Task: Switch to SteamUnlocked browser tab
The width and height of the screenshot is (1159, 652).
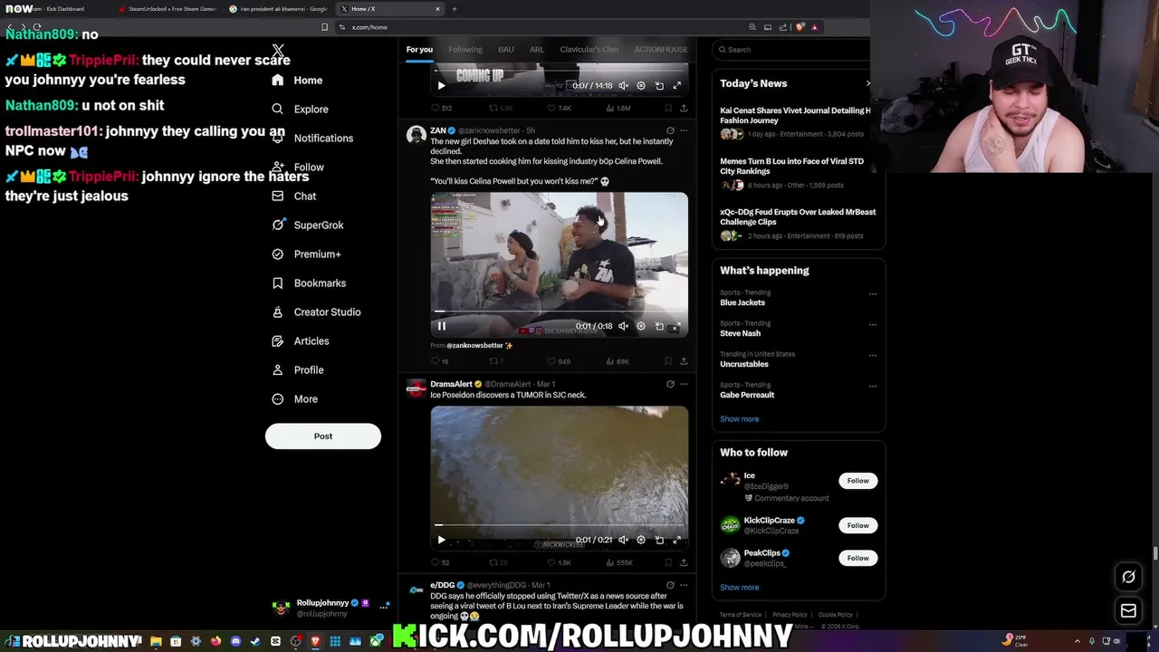Action: pos(168,9)
